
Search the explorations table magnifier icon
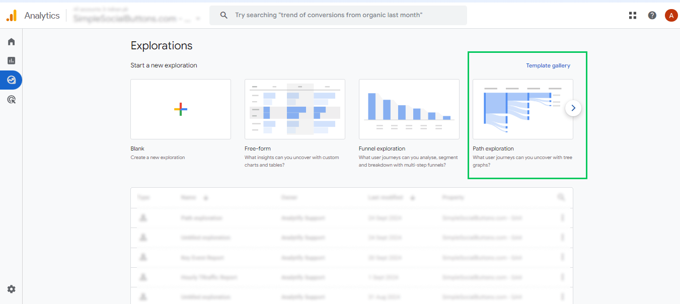point(561,198)
